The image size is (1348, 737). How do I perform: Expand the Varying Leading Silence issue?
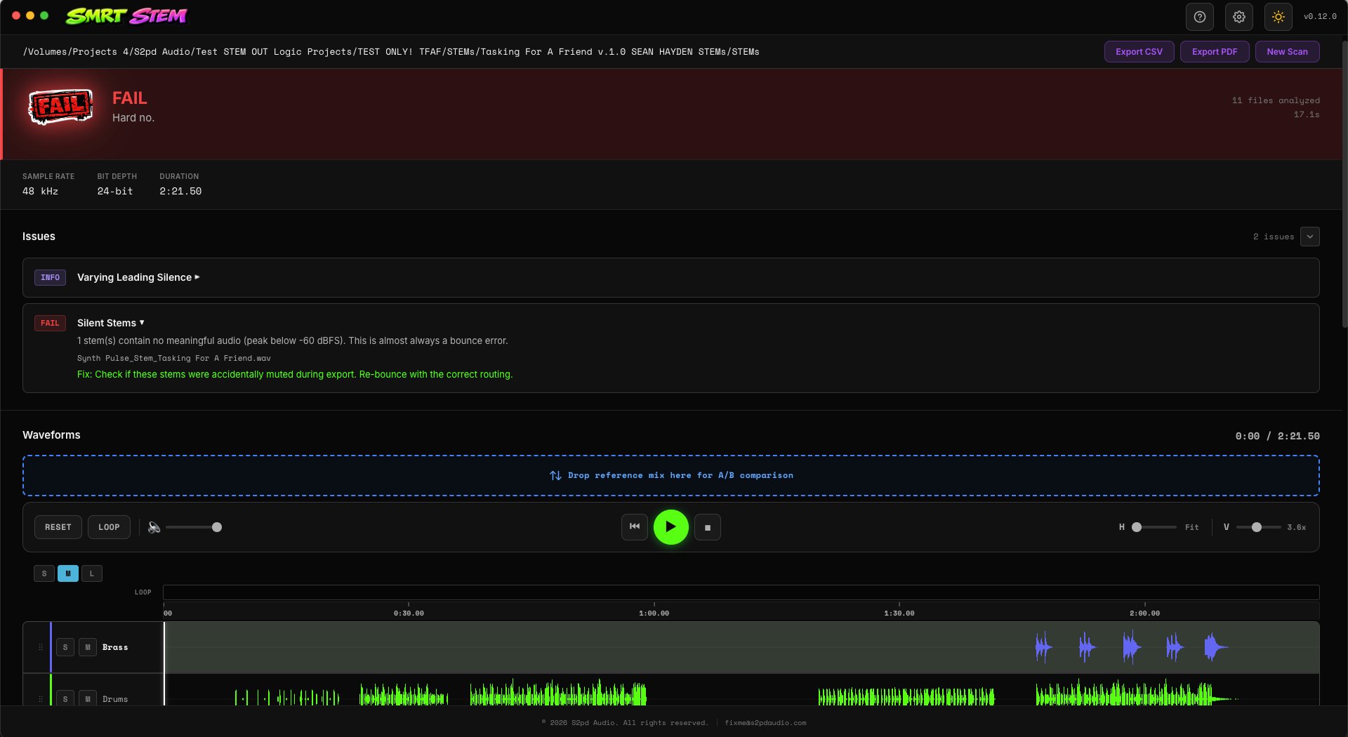point(138,277)
